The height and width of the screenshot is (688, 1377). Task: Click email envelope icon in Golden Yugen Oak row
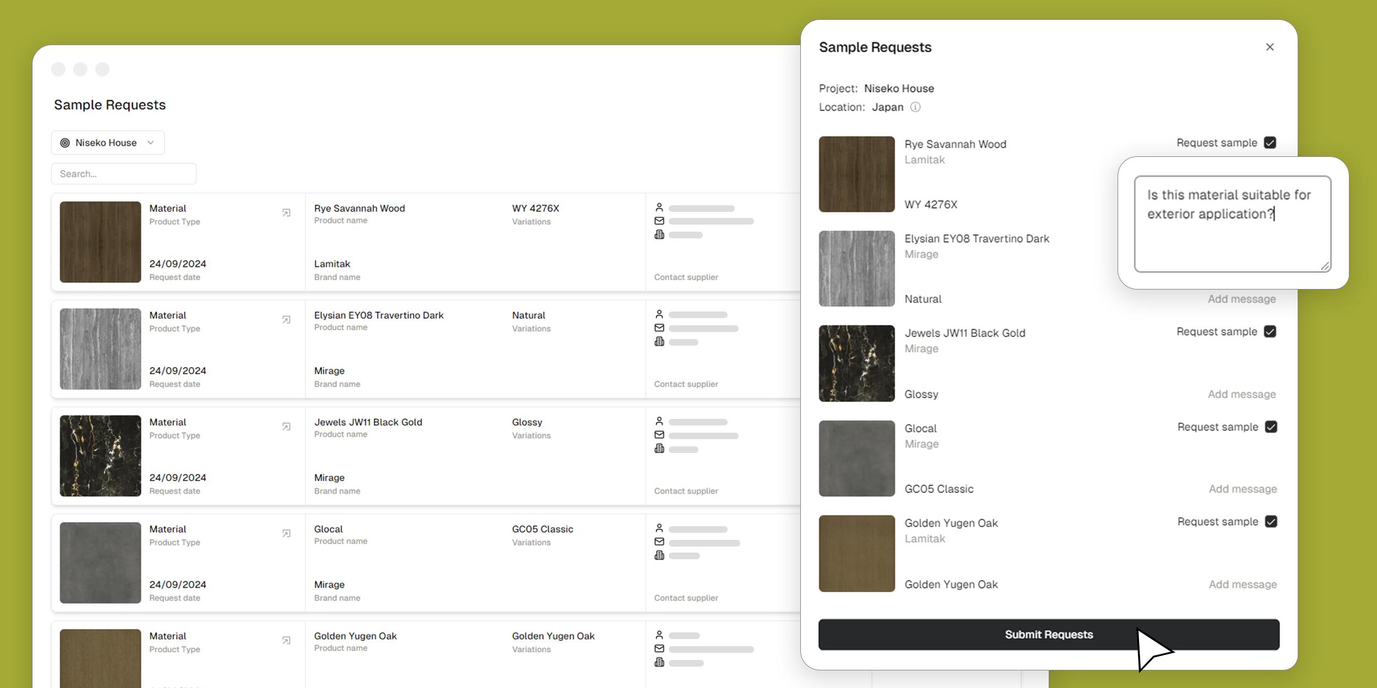point(659,648)
